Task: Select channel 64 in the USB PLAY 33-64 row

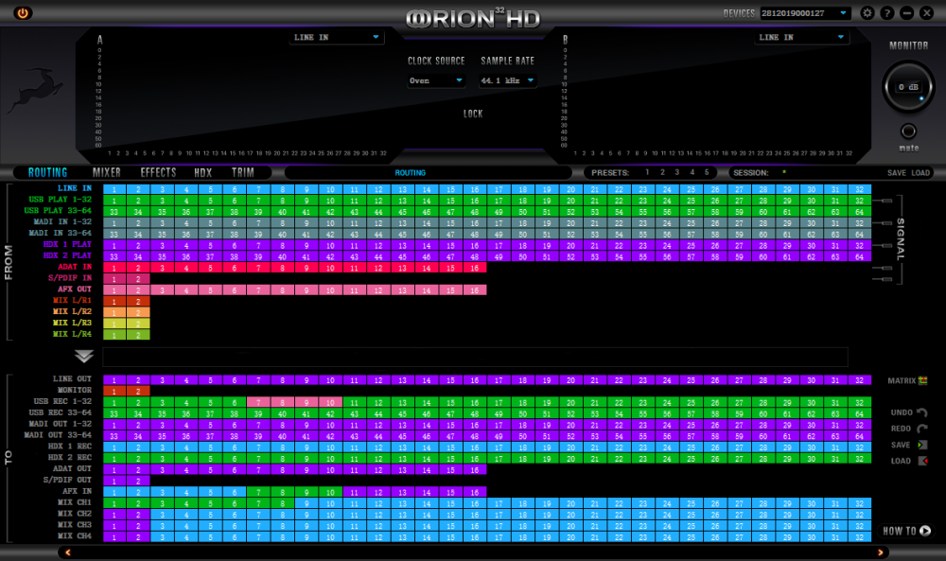Action: (860, 212)
